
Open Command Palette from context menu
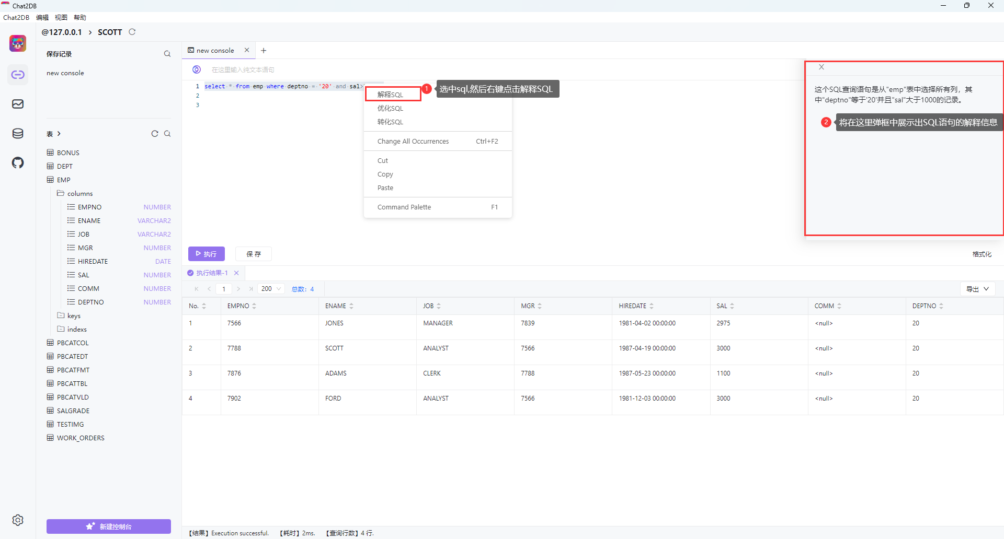438,207
